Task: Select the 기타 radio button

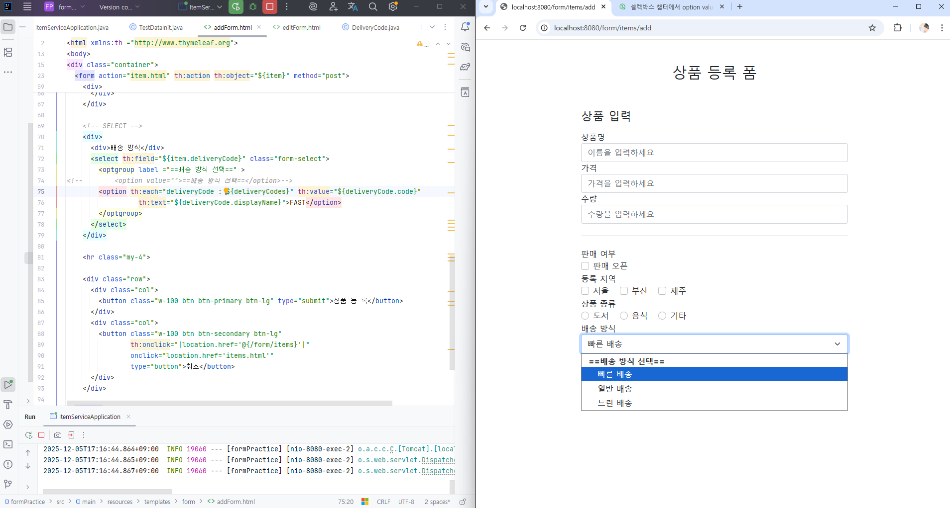Action: (662, 316)
